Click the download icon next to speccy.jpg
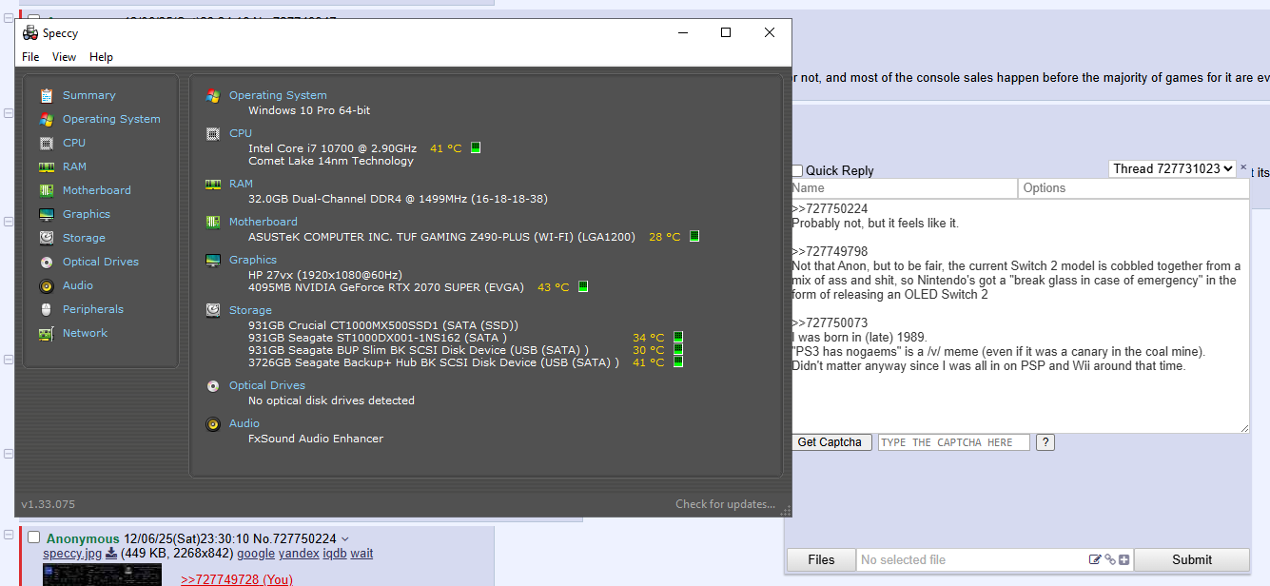Viewport: 1270px width, 586px height. 110,554
